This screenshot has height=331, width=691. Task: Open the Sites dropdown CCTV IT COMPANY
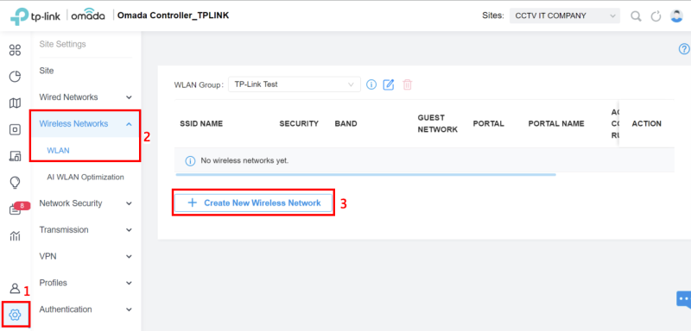coord(565,16)
